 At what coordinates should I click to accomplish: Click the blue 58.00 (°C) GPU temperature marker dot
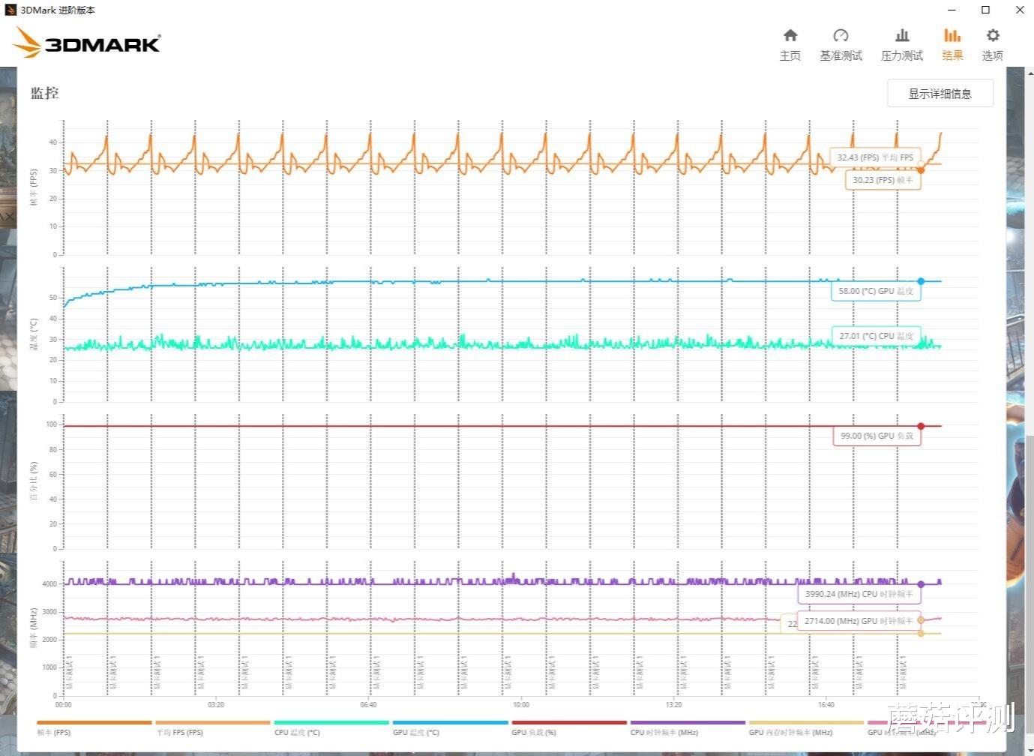coord(921,280)
